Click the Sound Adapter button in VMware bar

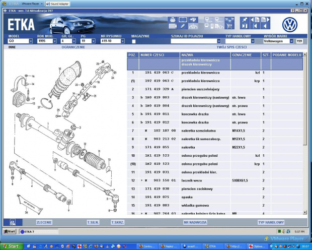coord(58,4)
